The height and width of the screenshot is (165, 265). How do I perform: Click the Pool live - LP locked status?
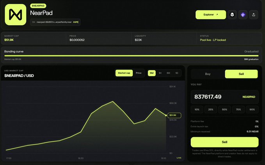tap(213, 40)
